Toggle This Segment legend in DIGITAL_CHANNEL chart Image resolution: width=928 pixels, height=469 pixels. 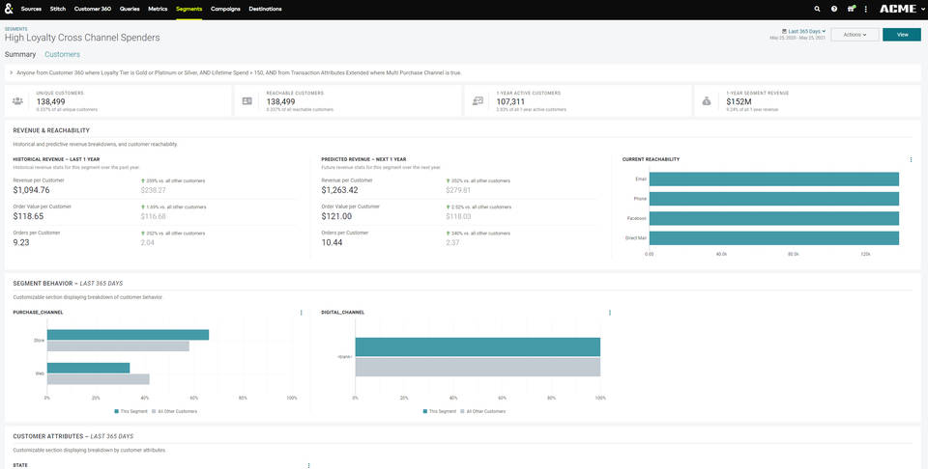click(440, 411)
